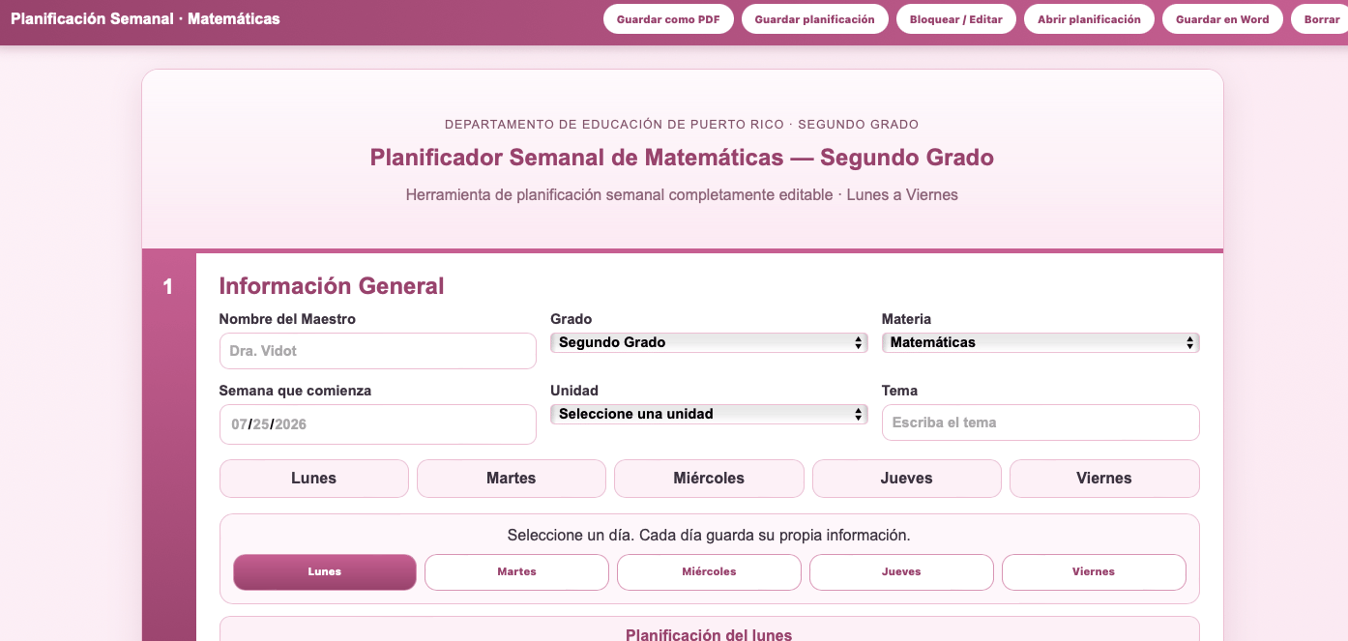Choose the active Lunes selector button
Screen dimensions: 1348x641
[325, 571]
